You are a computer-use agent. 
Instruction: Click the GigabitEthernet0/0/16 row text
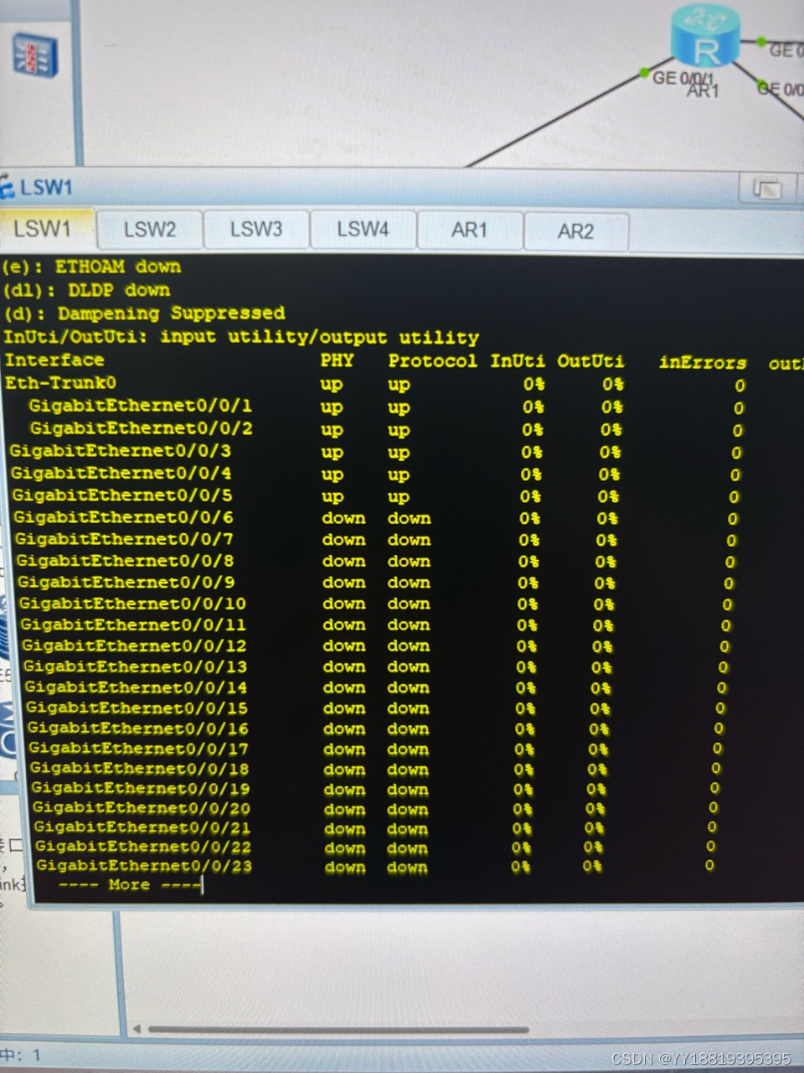(137, 728)
